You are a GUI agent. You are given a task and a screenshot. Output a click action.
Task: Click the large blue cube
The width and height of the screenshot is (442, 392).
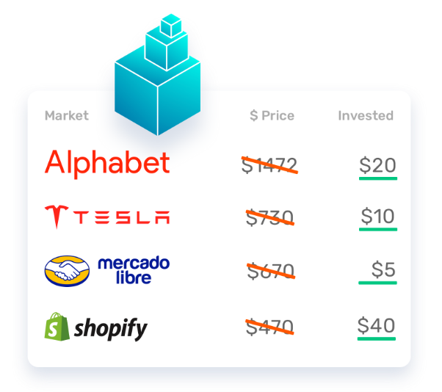pos(157,93)
